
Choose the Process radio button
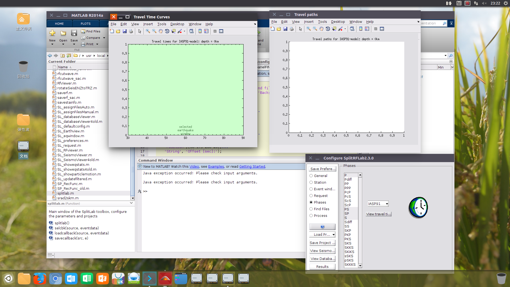click(x=311, y=216)
